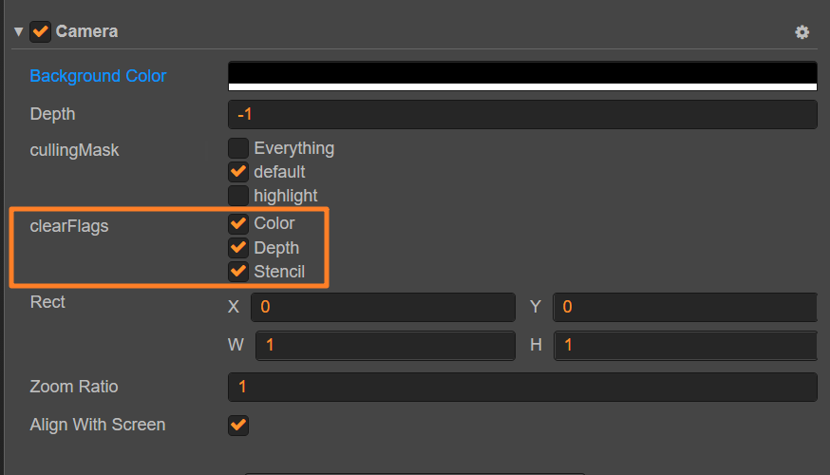Toggle the Depth clear flag off
Viewport: 830px width, 475px height.
tap(238, 248)
